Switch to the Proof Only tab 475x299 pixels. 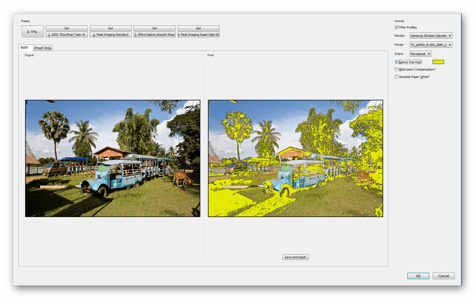43,48
